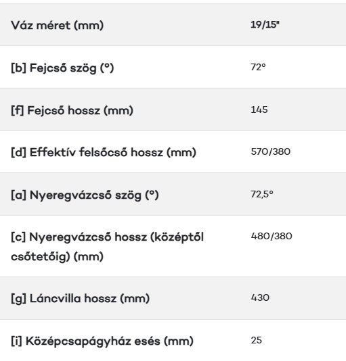Click the '[b] Fejcső szög (°)' label
The width and height of the screenshot is (346, 361).
coord(62,68)
